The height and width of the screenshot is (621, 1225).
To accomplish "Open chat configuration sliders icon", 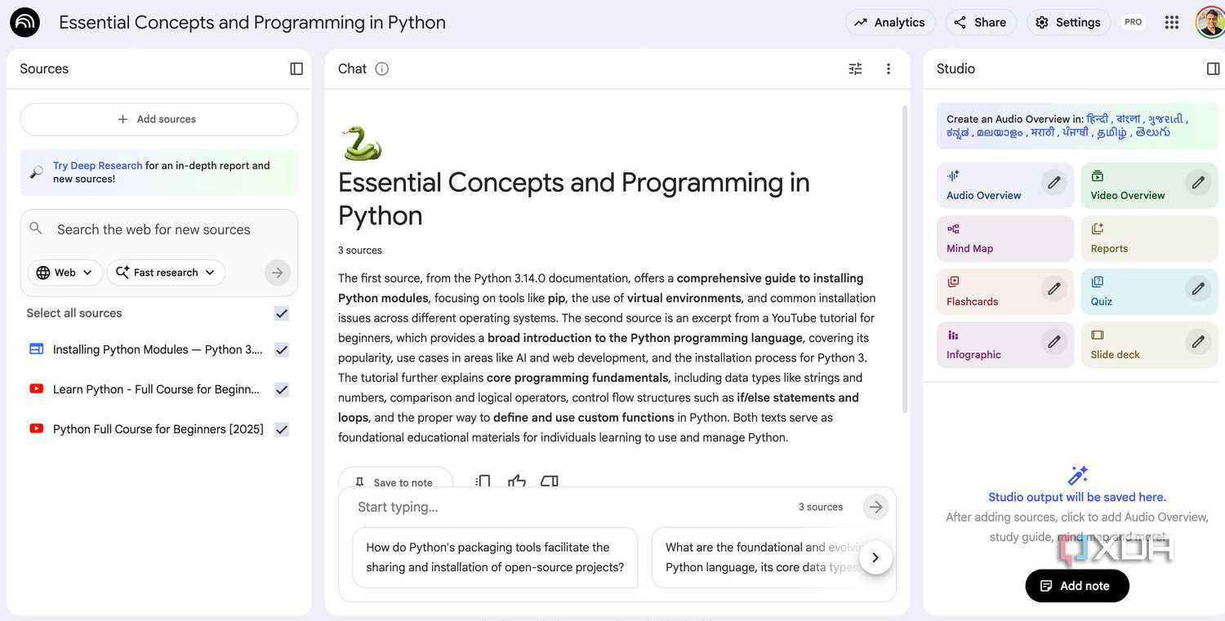I will pyautogui.click(x=855, y=69).
